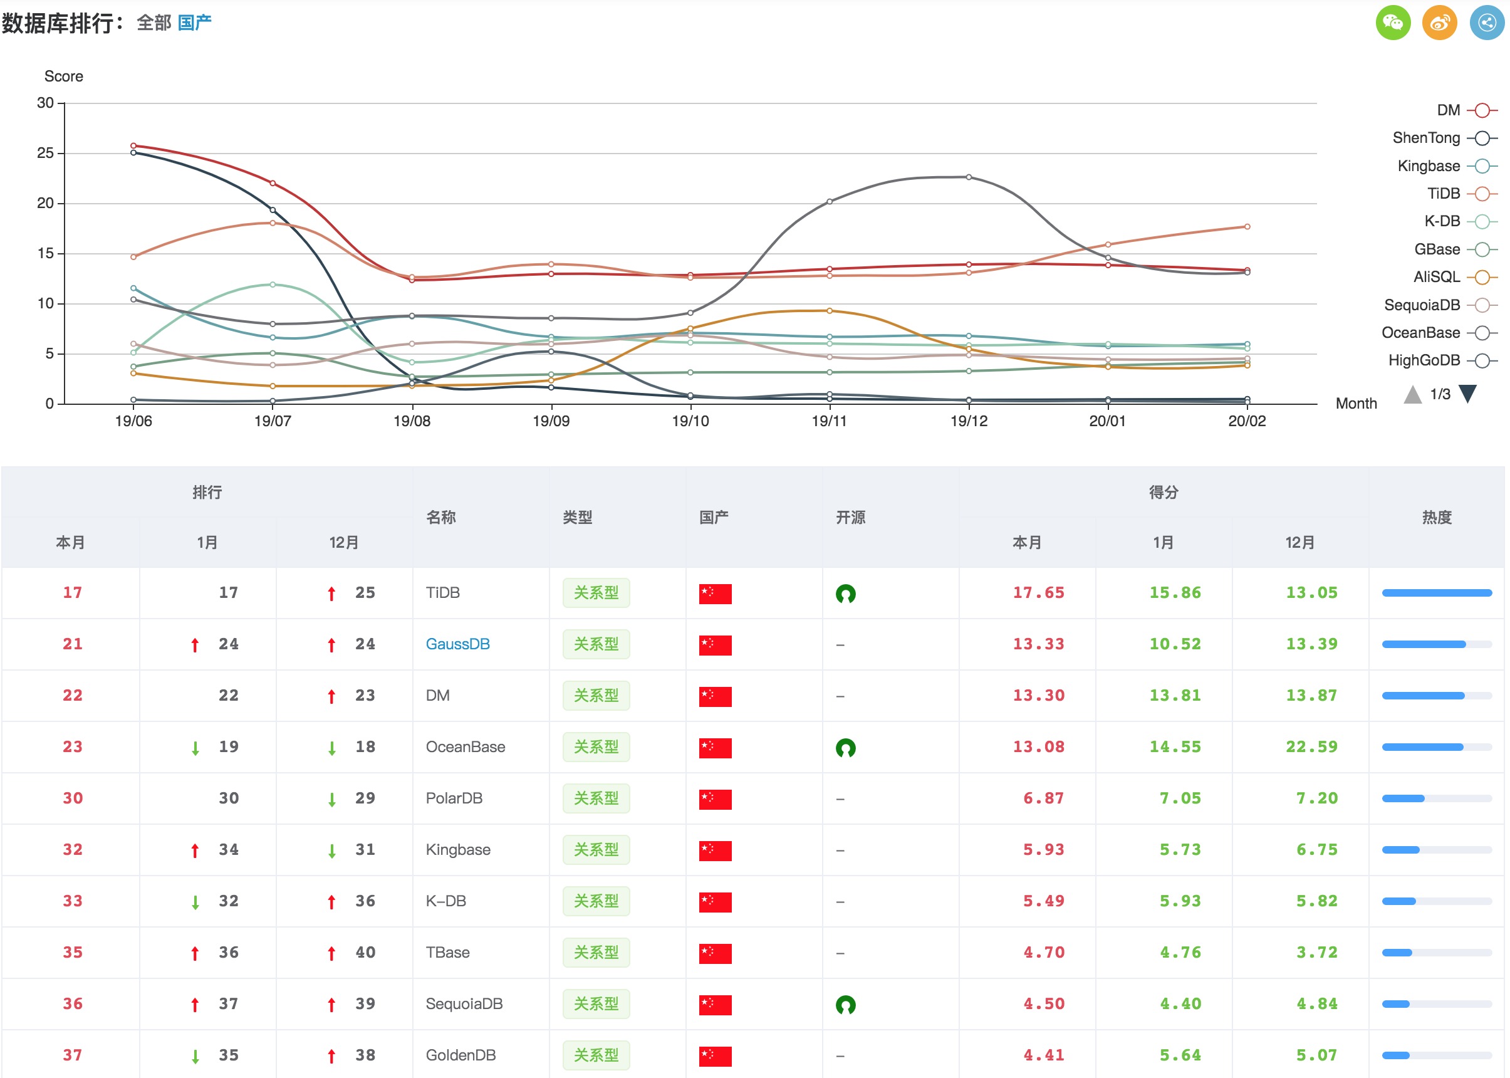Click OceanBase peak point at 19/12

point(969,177)
